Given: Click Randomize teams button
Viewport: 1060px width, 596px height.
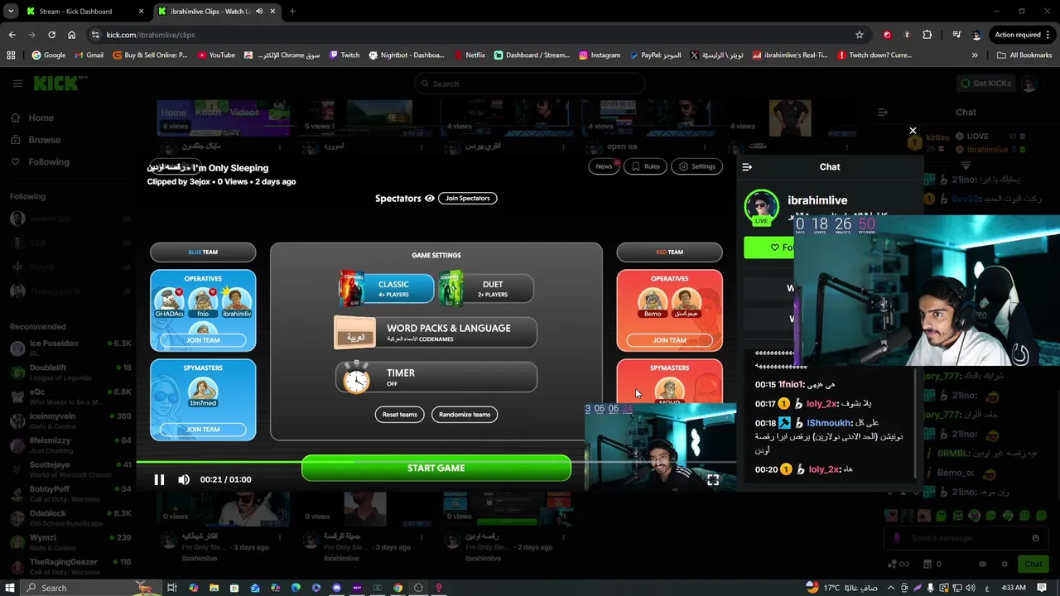Looking at the screenshot, I should [x=465, y=414].
